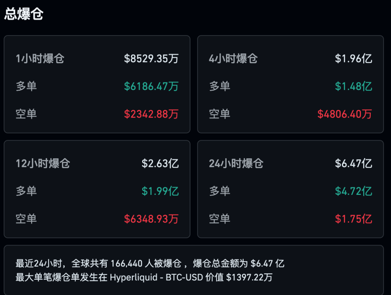
Task: Select the green $4.72亿 long value
Action: point(353,191)
